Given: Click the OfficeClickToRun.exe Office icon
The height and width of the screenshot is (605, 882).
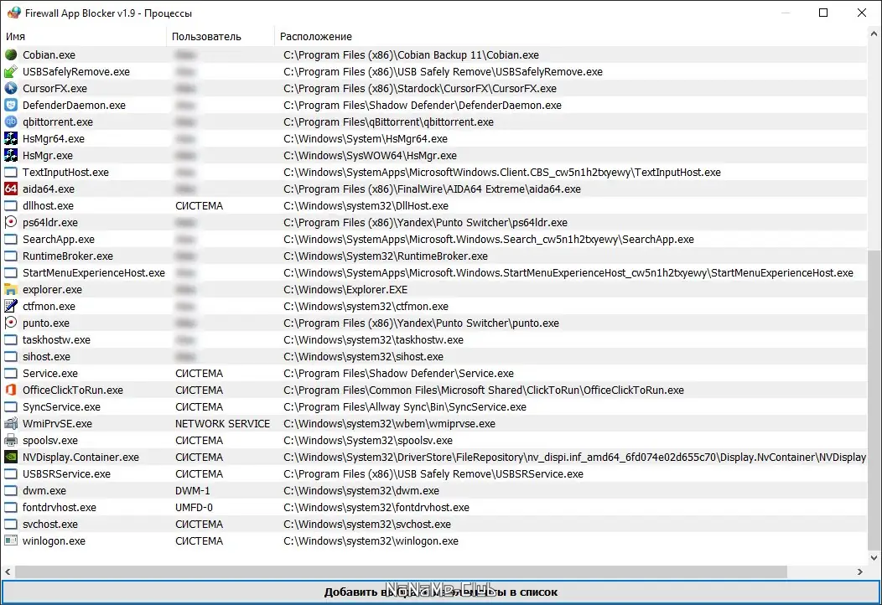Looking at the screenshot, I should pyautogui.click(x=11, y=390).
